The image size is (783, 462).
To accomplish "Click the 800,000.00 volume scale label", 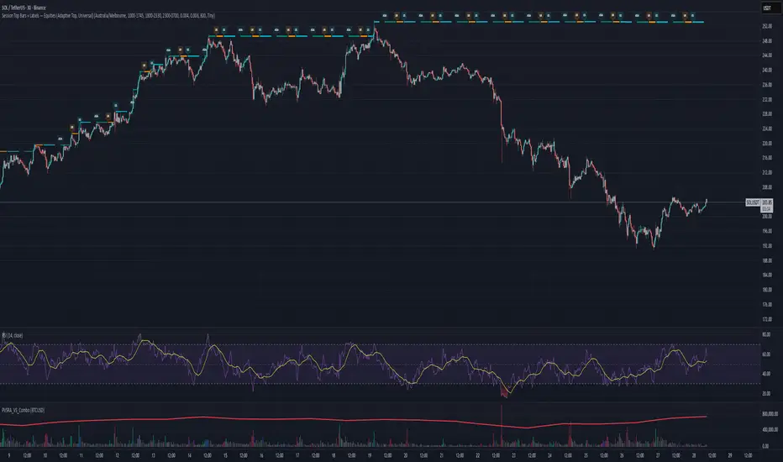I will tap(763, 413).
